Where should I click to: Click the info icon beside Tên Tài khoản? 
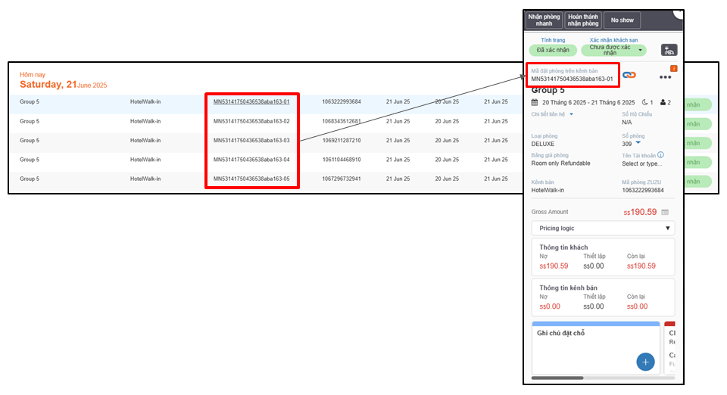coord(660,155)
